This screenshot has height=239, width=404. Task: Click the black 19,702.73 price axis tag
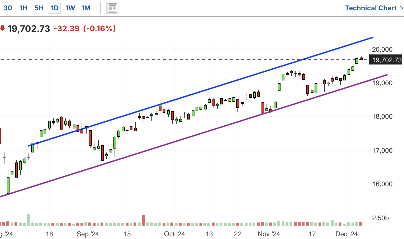point(386,60)
